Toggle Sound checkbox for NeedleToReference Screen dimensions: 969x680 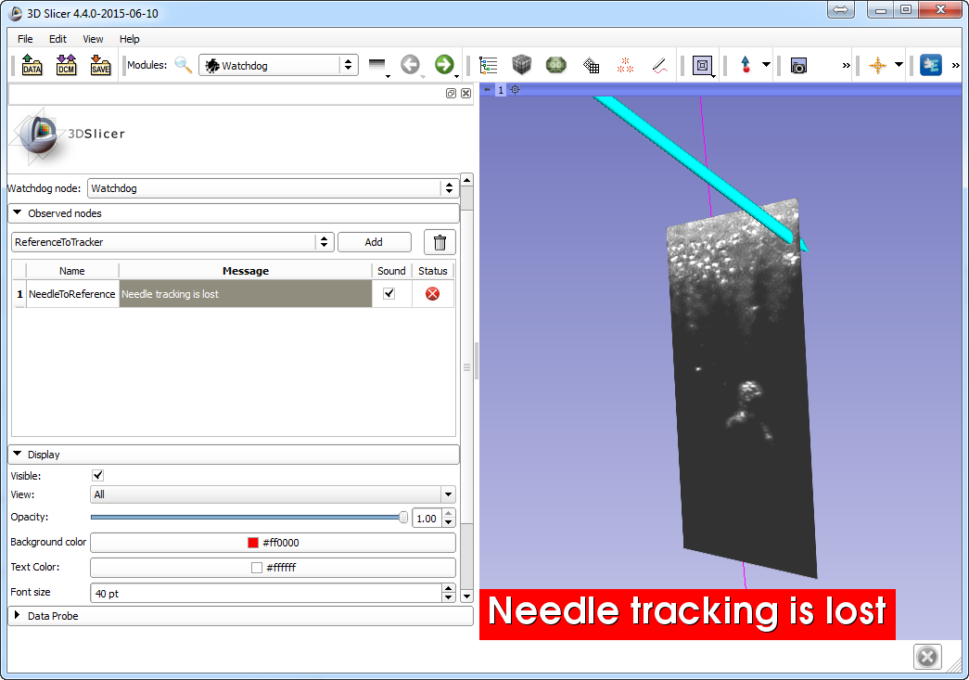click(x=389, y=294)
